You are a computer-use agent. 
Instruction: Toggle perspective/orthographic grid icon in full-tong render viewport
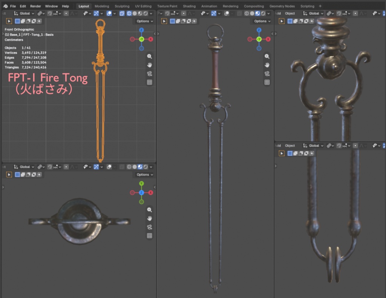267,82
